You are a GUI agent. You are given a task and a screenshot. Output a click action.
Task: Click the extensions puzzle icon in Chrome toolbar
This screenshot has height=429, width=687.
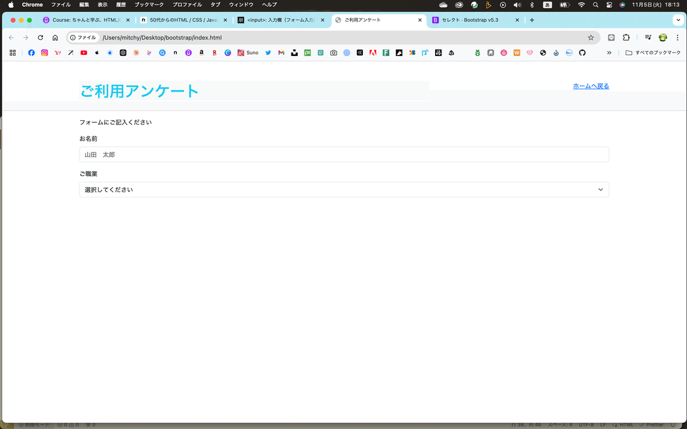tap(626, 37)
